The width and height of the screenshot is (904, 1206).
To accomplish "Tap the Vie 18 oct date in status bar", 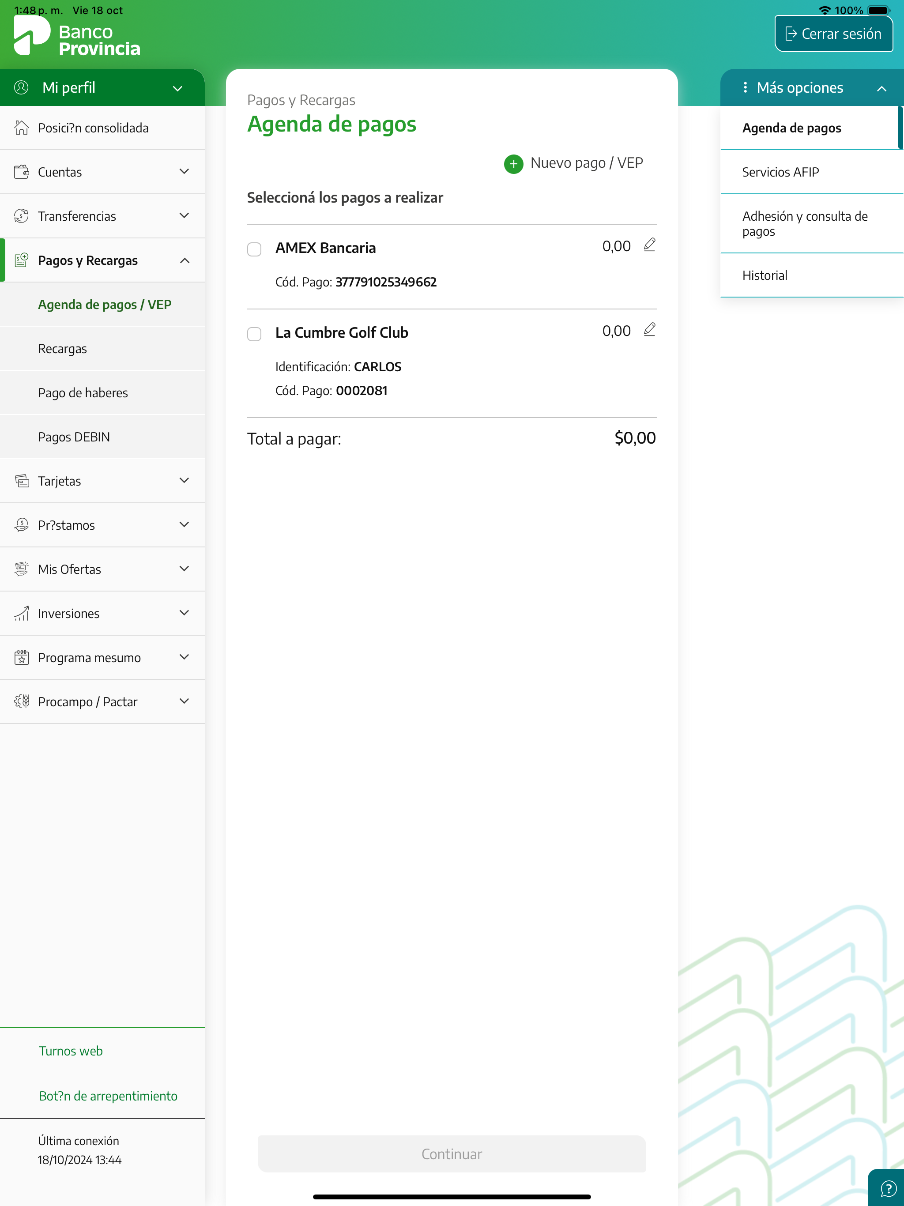I will (x=98, y=10).
